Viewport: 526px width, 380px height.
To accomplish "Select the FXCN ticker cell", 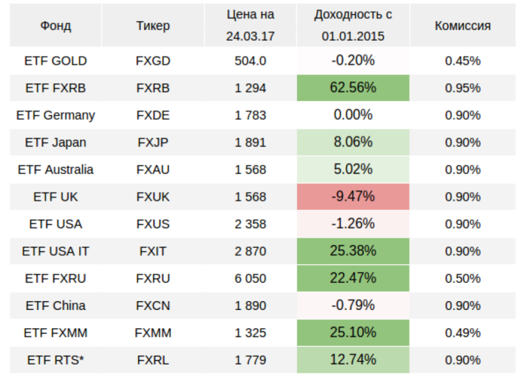I will point(153,306).
